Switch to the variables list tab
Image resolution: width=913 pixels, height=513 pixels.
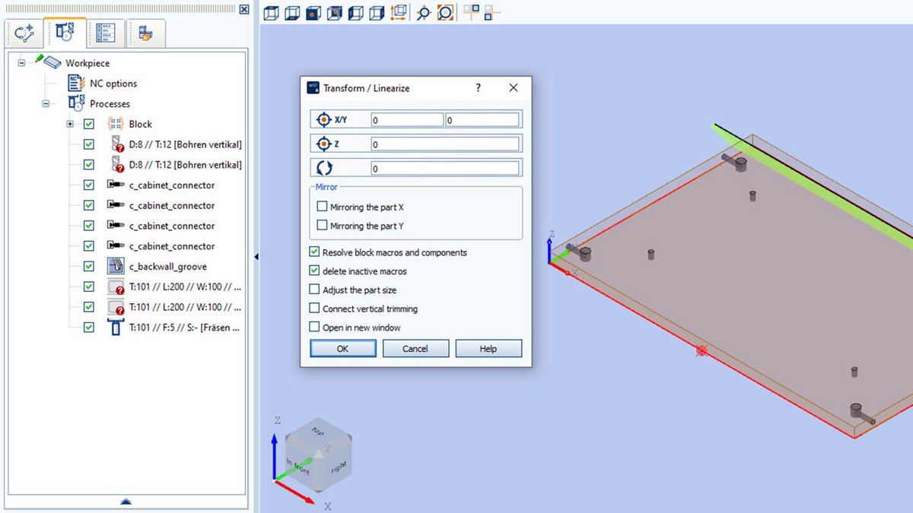click(105, 32)
